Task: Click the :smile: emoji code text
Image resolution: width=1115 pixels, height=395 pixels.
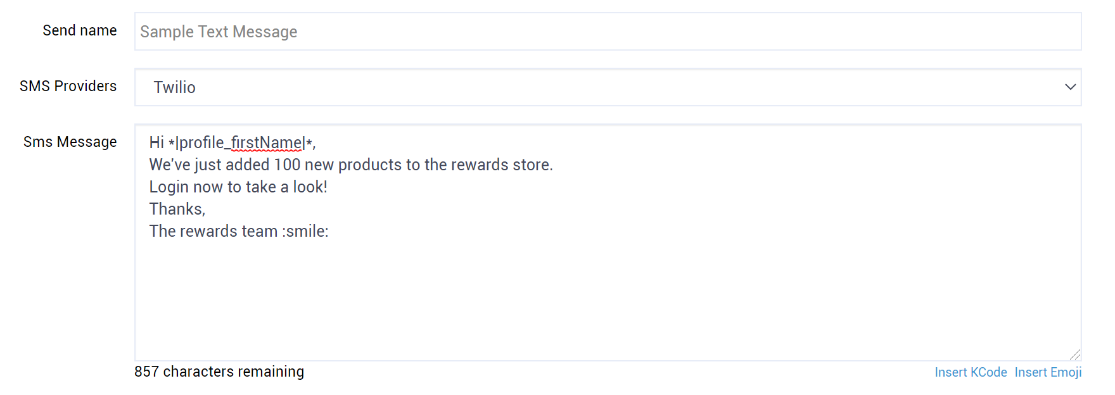Action: pos(305,231)
